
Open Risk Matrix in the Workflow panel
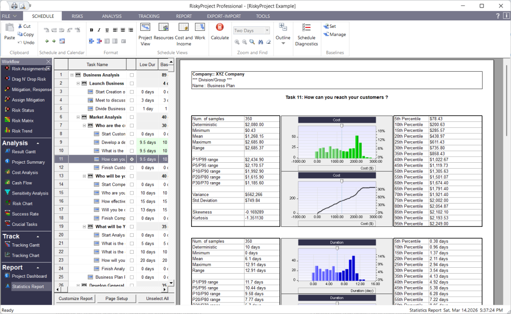click(x=23, y=120)
